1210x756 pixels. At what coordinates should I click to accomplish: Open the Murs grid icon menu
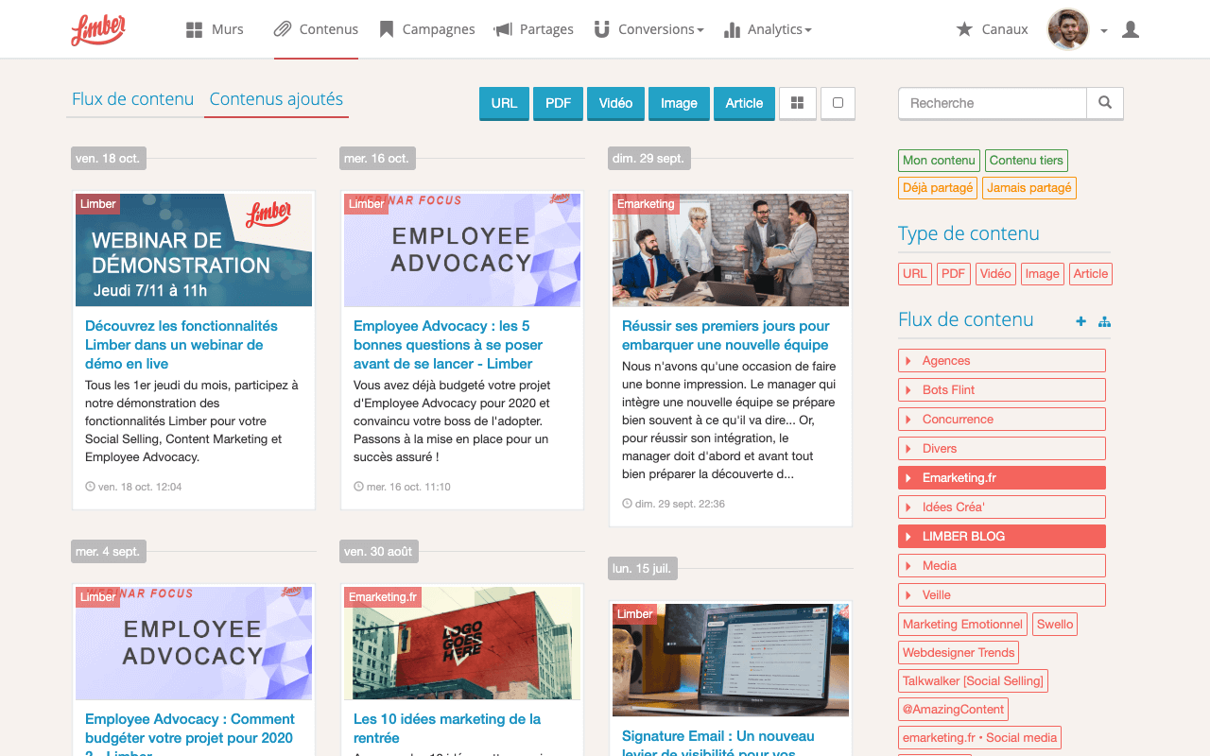[215, 29]
